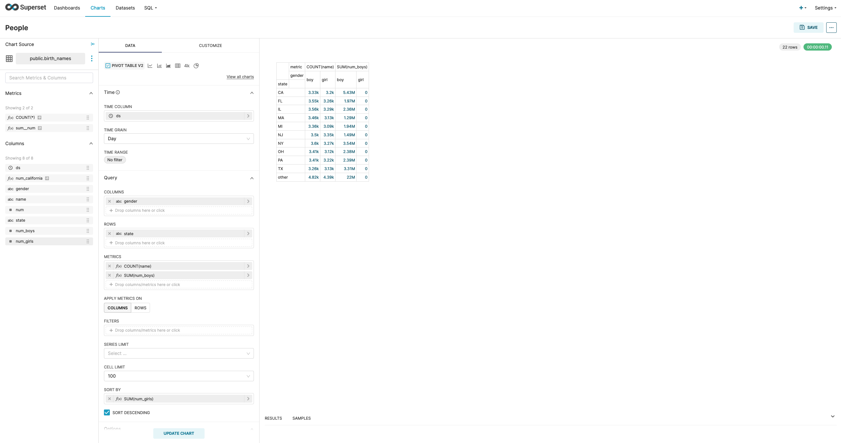Focus the Search Metrics & Columns field
The width and height of the screenshot is (841, 443).
click(49, 78)
